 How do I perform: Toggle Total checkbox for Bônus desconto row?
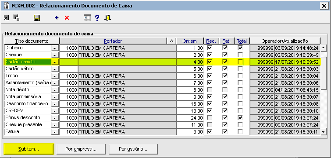click(x=240, y=118)
